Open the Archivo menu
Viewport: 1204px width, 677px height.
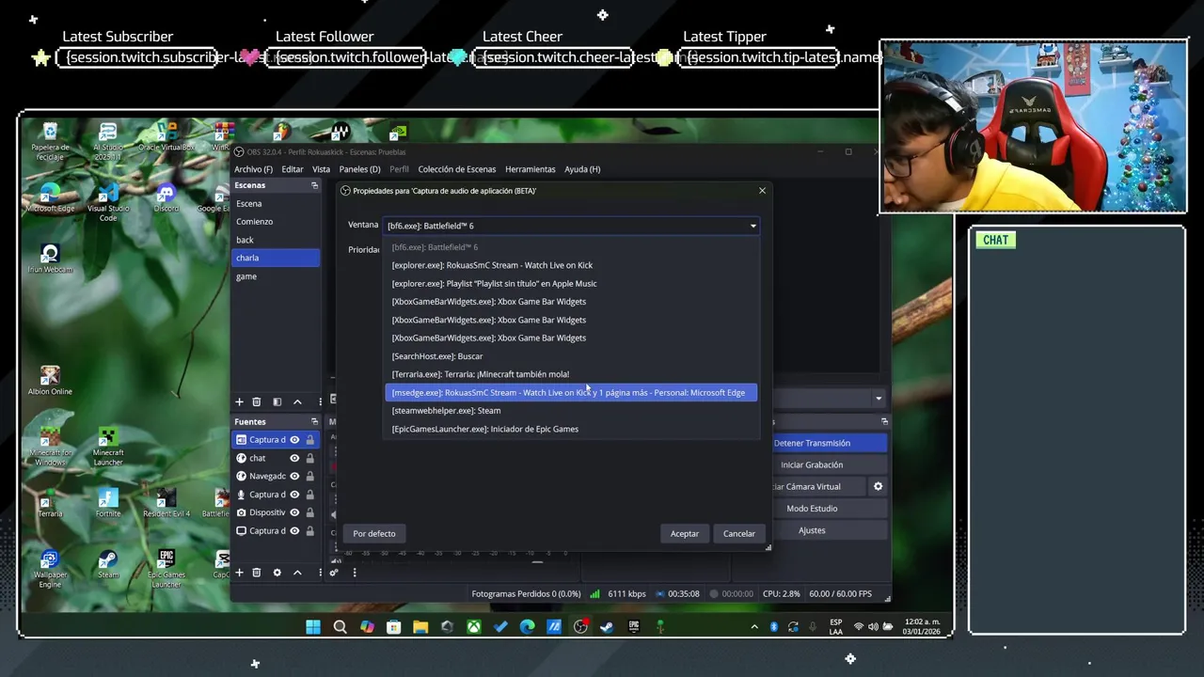coord(253,169)
